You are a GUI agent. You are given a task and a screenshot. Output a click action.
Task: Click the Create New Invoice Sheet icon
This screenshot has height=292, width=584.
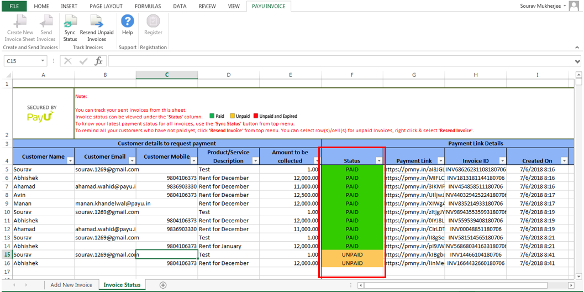pyautogui.click(x=20, y=22)
